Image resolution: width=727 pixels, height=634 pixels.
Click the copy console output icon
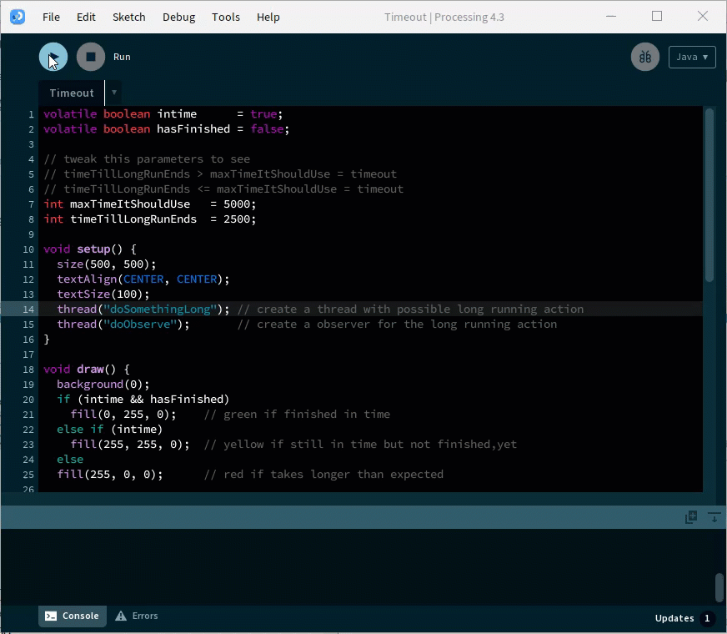[x=691, y=516]
